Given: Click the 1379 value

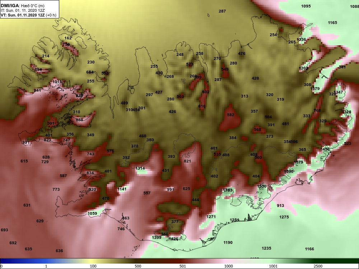Looking at the screenshot, I should (x=315, y=89).
